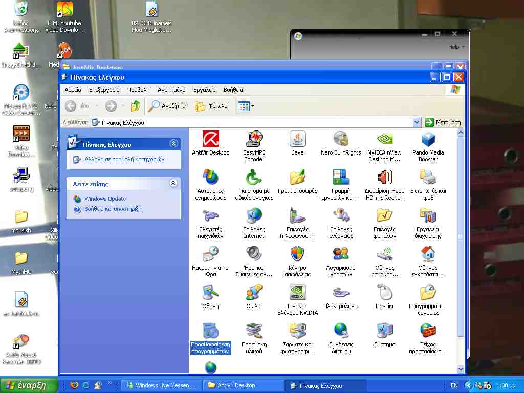Open Ποντίκι mouse settings
Viewport: 524px width, 393px height.
click(x=384, y=297)
